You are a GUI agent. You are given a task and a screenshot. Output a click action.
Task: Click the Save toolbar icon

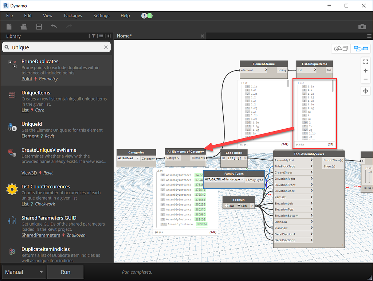tap(39, 26)
